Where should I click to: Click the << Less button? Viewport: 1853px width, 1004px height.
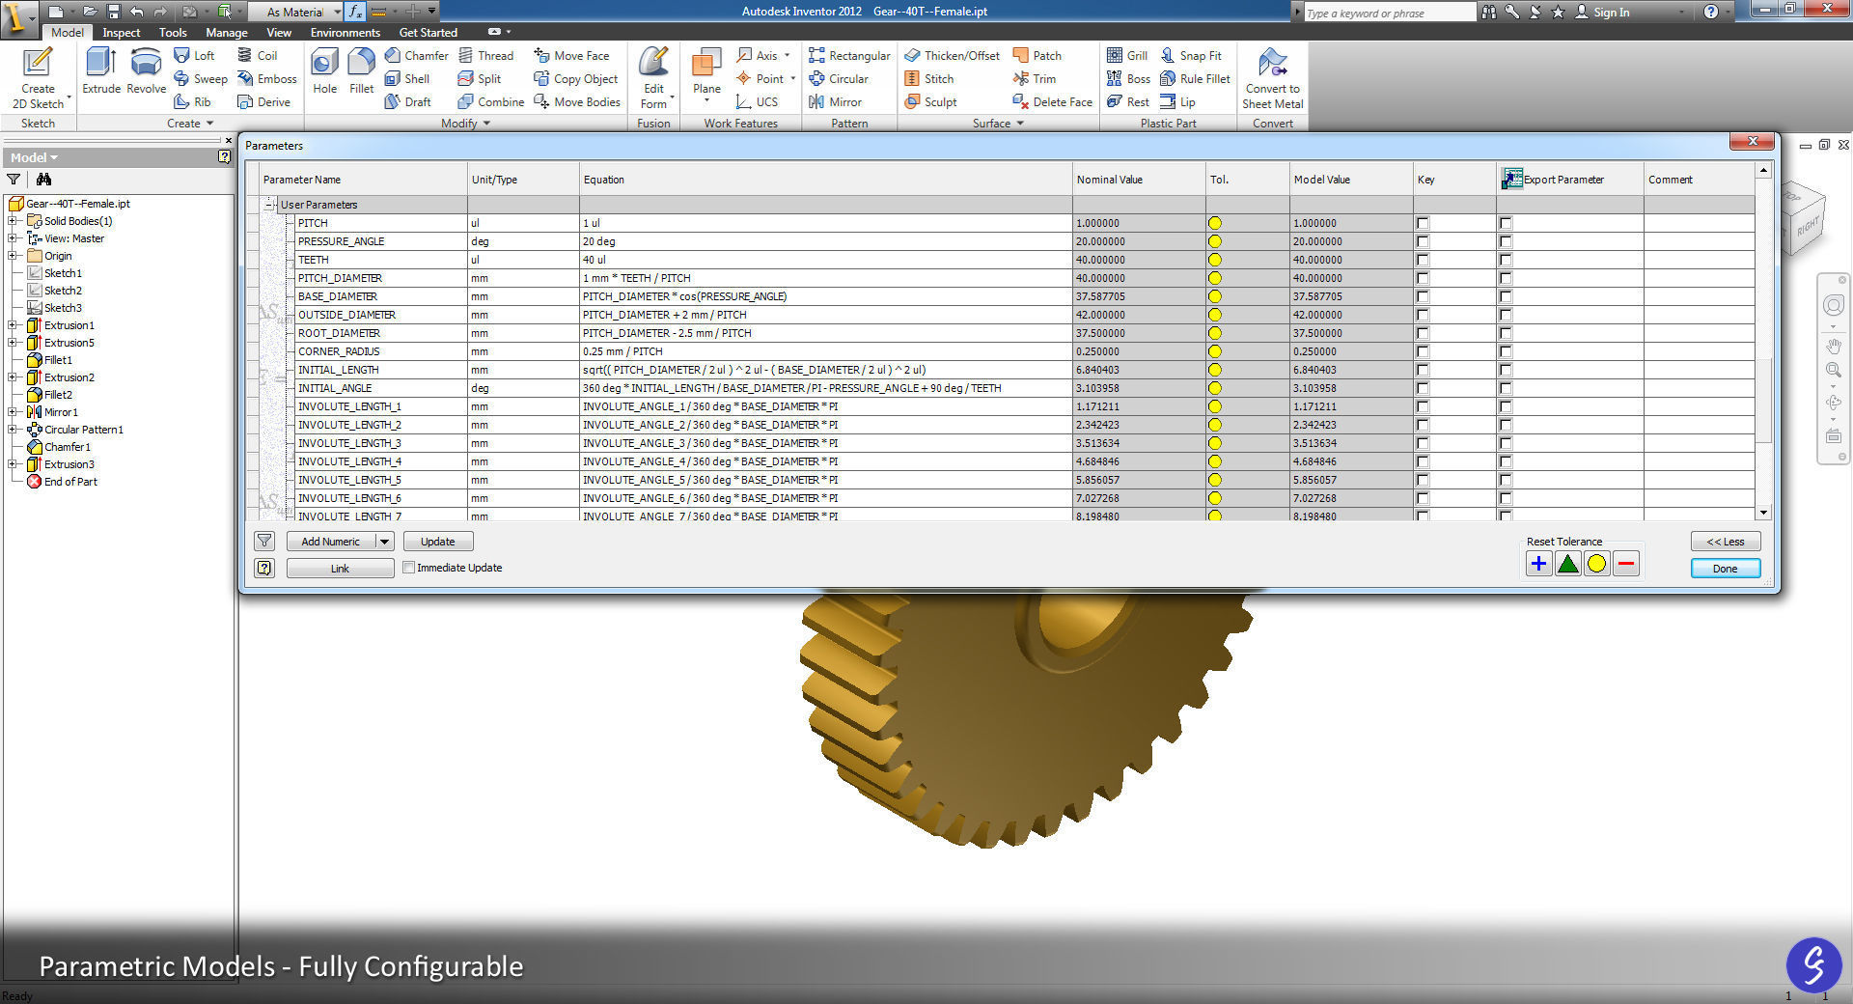click(x=1725, y=541)
